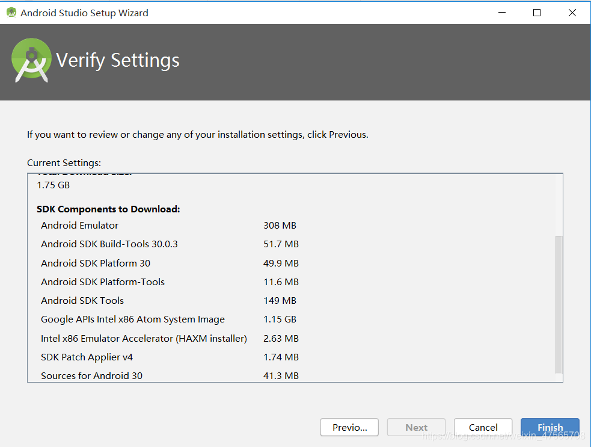Click the Android Studio title bar icon

(11, 13)
